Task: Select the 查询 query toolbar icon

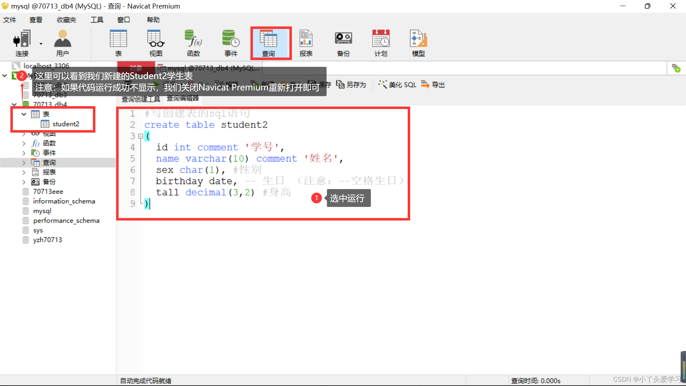Action: (x=269, y=43)
